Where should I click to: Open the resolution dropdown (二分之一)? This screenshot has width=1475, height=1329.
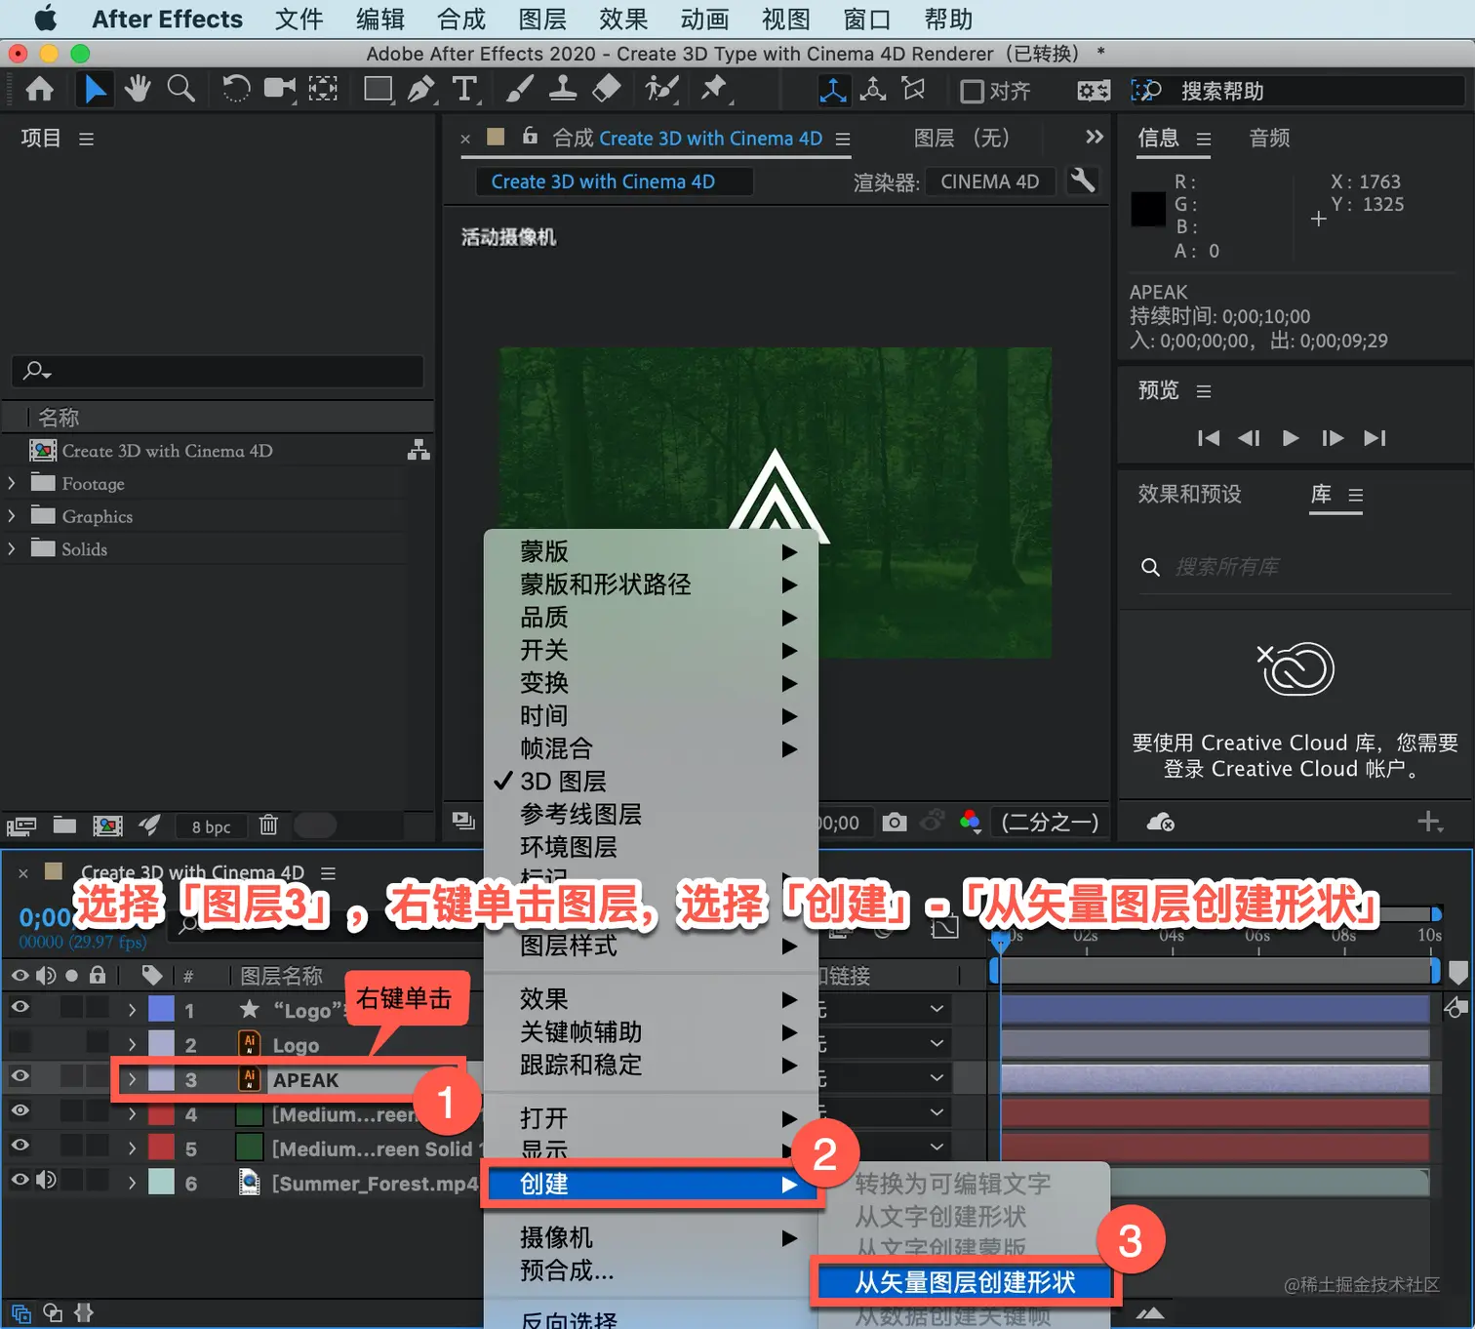coord(1050,823)
